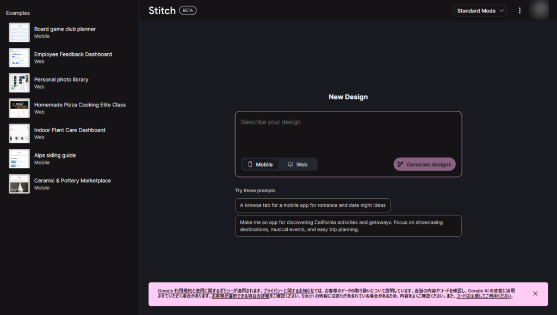Image resolution: width=557 pixels, height=315 pixels.
Task: Open the three-dot more options menu
Action: [x=519, y=11]
